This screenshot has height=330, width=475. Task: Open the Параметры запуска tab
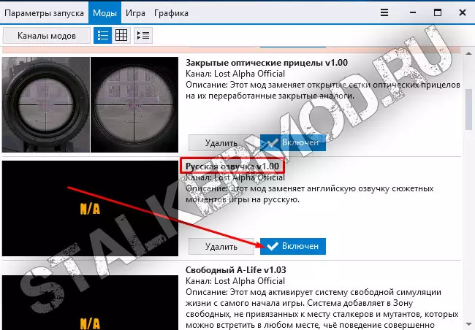click(45, 13)
